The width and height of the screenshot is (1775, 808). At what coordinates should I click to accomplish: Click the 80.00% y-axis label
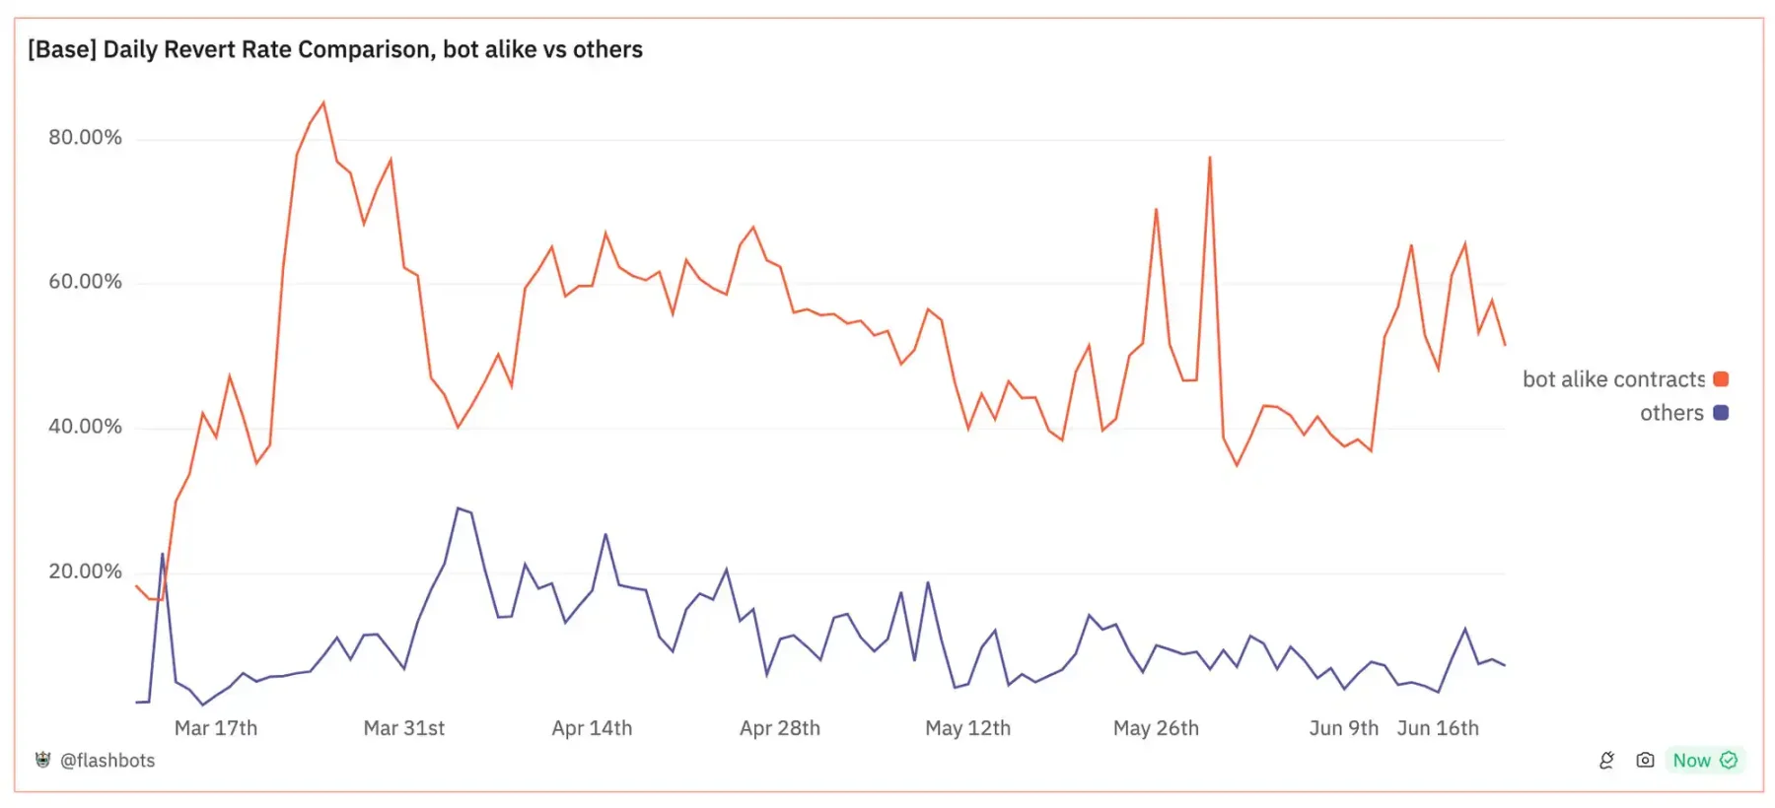(85, 138)
